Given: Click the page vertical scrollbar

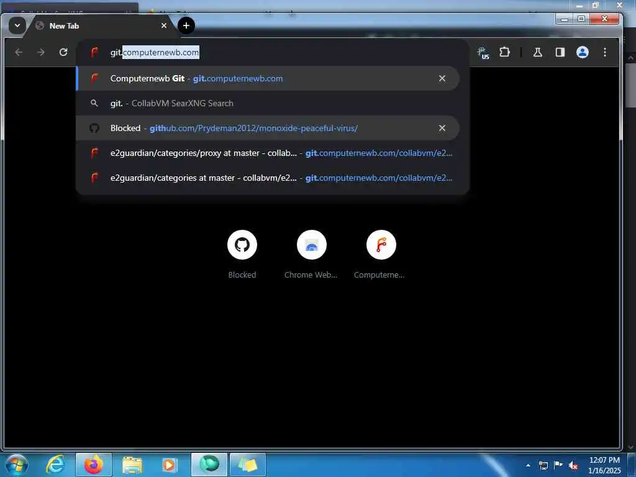Looking at the screenshot, I should pyautogui.click(x=631, y=85).
